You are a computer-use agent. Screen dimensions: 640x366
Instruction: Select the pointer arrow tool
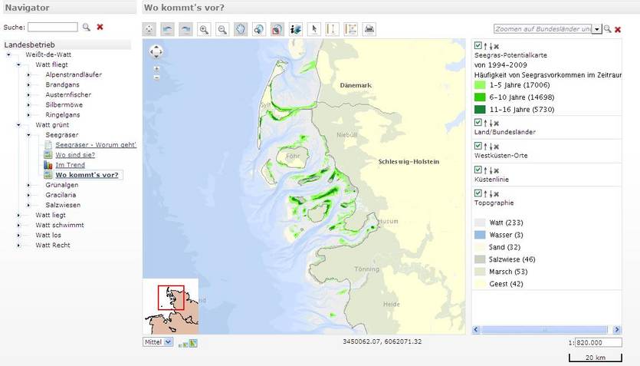(x=314, y=29)
